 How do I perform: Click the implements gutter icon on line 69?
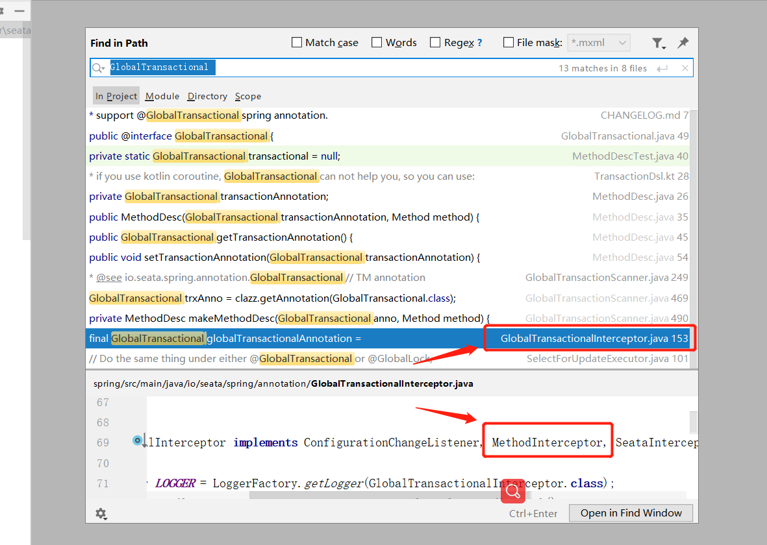pos(138,441)
